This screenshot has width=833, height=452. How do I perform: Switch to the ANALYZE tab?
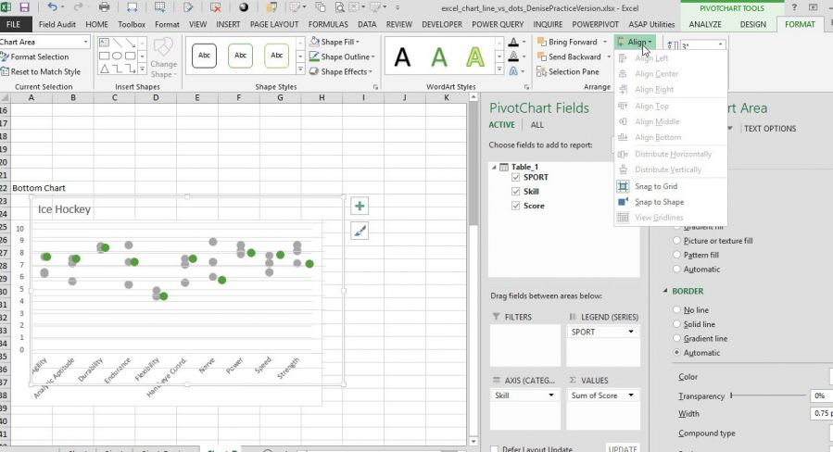click(x=705, y=24)
